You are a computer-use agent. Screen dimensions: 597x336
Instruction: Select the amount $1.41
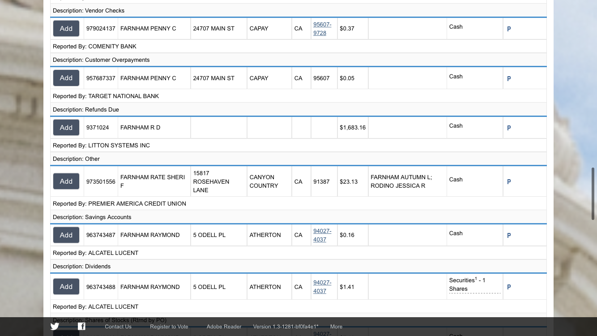[347, 287]
